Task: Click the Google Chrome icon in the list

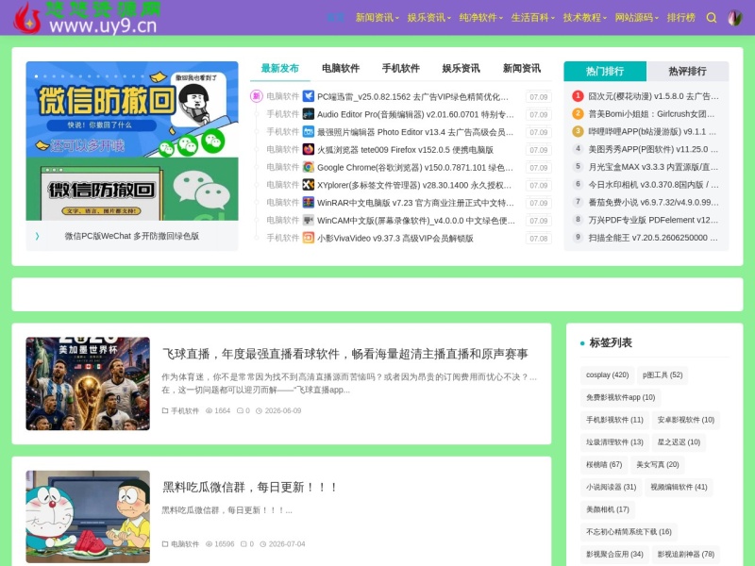Action: point(309,167)
